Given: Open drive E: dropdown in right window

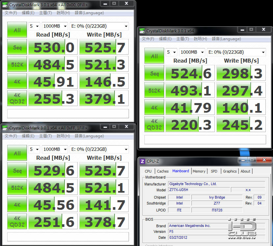Looking at the screenshot, I should click(236, 52).
